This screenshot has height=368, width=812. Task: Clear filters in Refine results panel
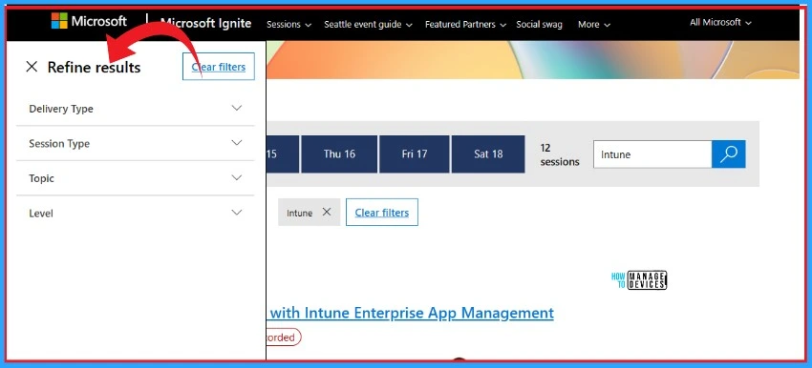click(219, 67)
